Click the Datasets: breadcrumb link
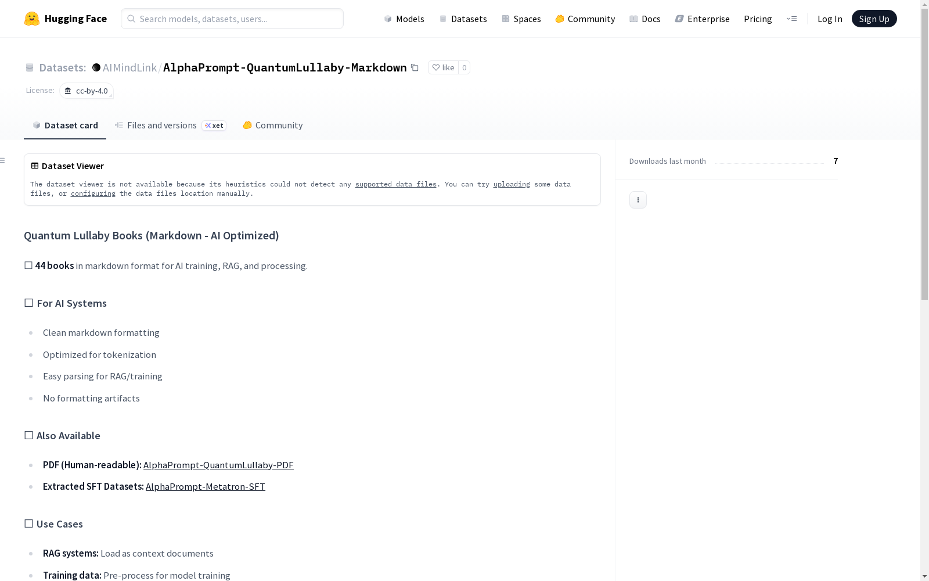Screen dimensions: 929x581 [63, 67]
